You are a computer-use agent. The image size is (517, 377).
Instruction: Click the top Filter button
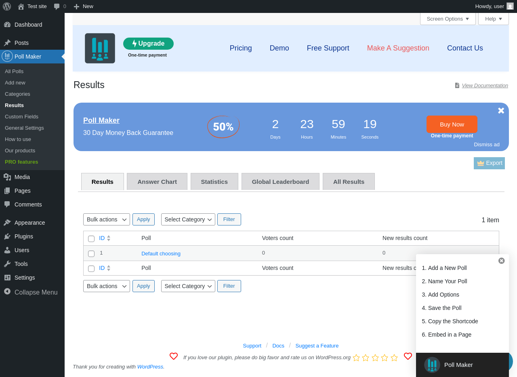point(229,219)
